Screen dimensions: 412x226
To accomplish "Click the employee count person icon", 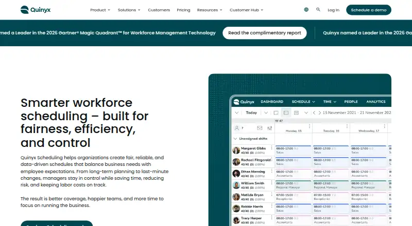I will (x=237, y=128).
